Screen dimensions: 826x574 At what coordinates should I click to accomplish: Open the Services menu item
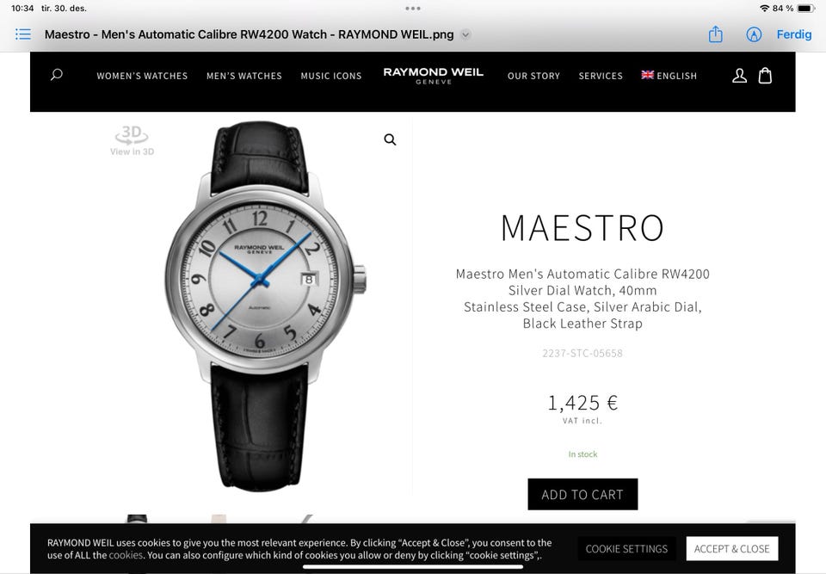(x=601, y=76)
